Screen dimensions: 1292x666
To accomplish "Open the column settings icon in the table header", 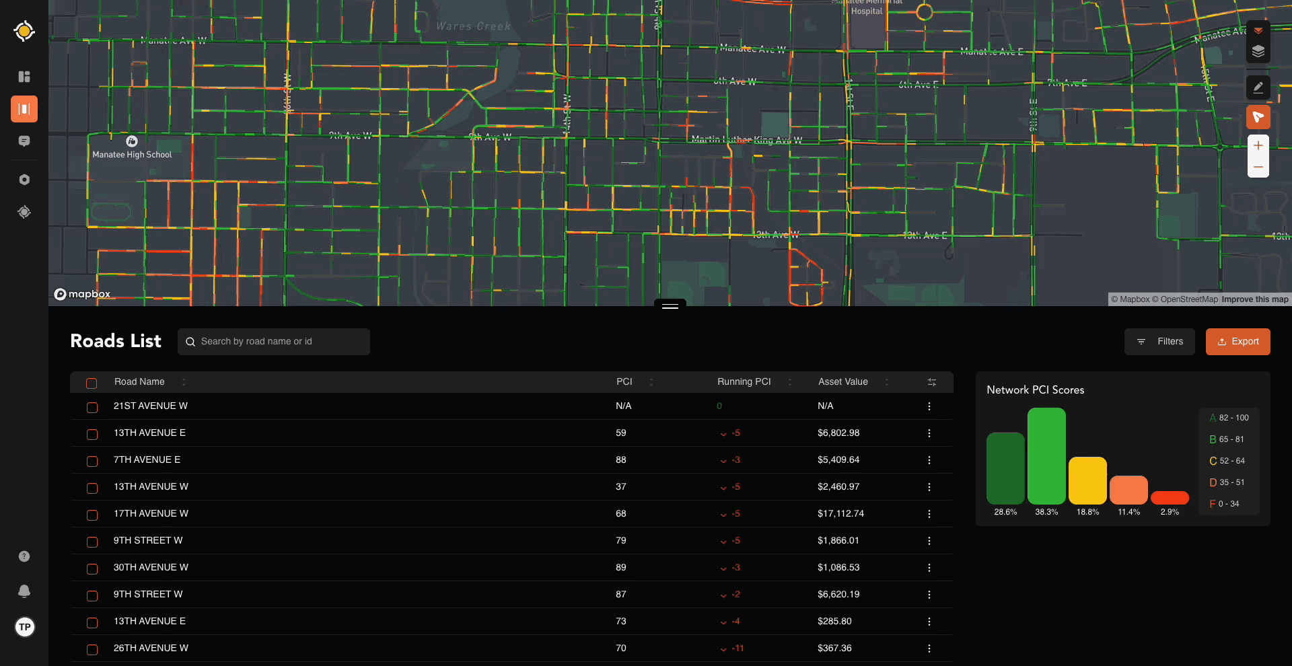I will click(931, 382).
